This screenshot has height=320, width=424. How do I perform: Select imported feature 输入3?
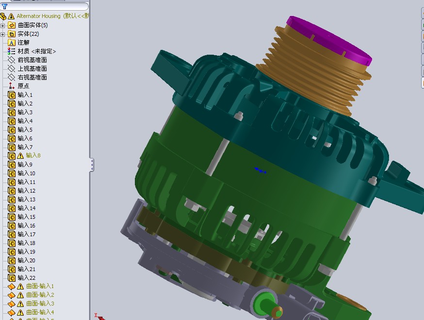tap(25, 112)
